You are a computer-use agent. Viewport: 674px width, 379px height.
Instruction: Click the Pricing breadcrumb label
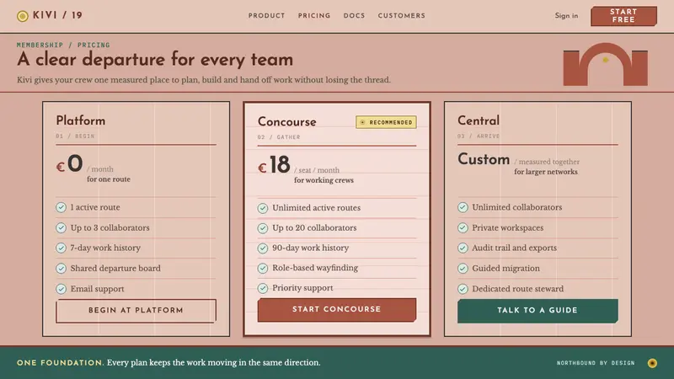[x=94, y=45]
